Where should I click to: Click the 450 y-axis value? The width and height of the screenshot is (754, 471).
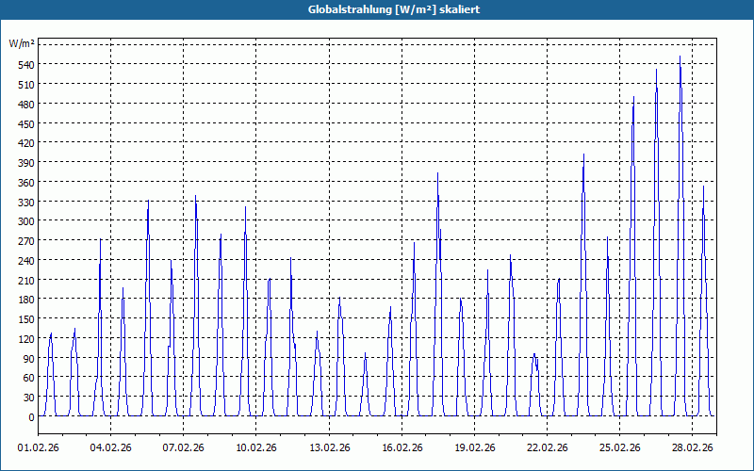[x=26, y=124]
